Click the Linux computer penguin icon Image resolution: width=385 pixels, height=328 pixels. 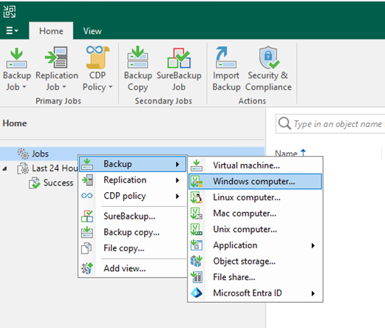pyautogui.click(x=197, y=197)
